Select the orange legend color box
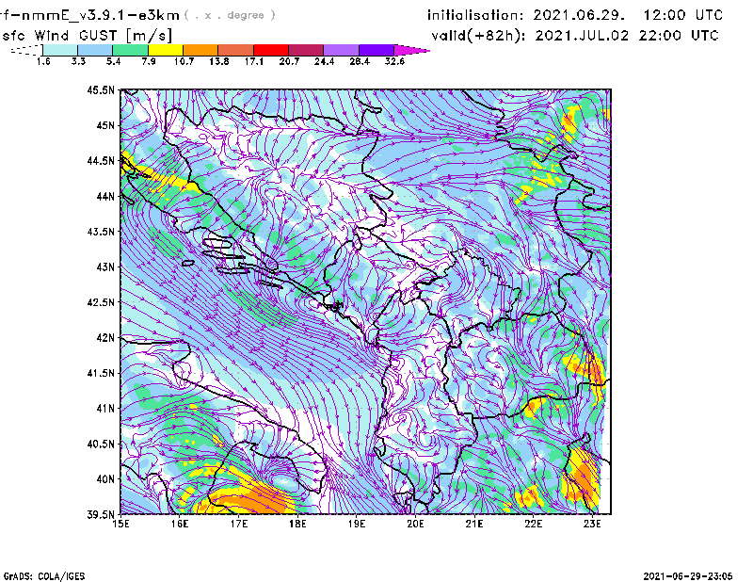 (x=200, y=50)
